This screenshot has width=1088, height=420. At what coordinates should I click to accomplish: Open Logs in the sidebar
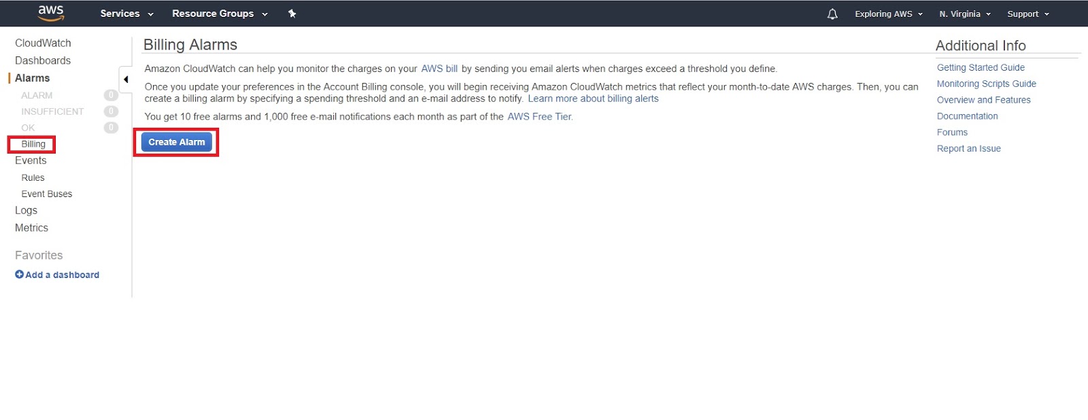(x=26, y=211)
